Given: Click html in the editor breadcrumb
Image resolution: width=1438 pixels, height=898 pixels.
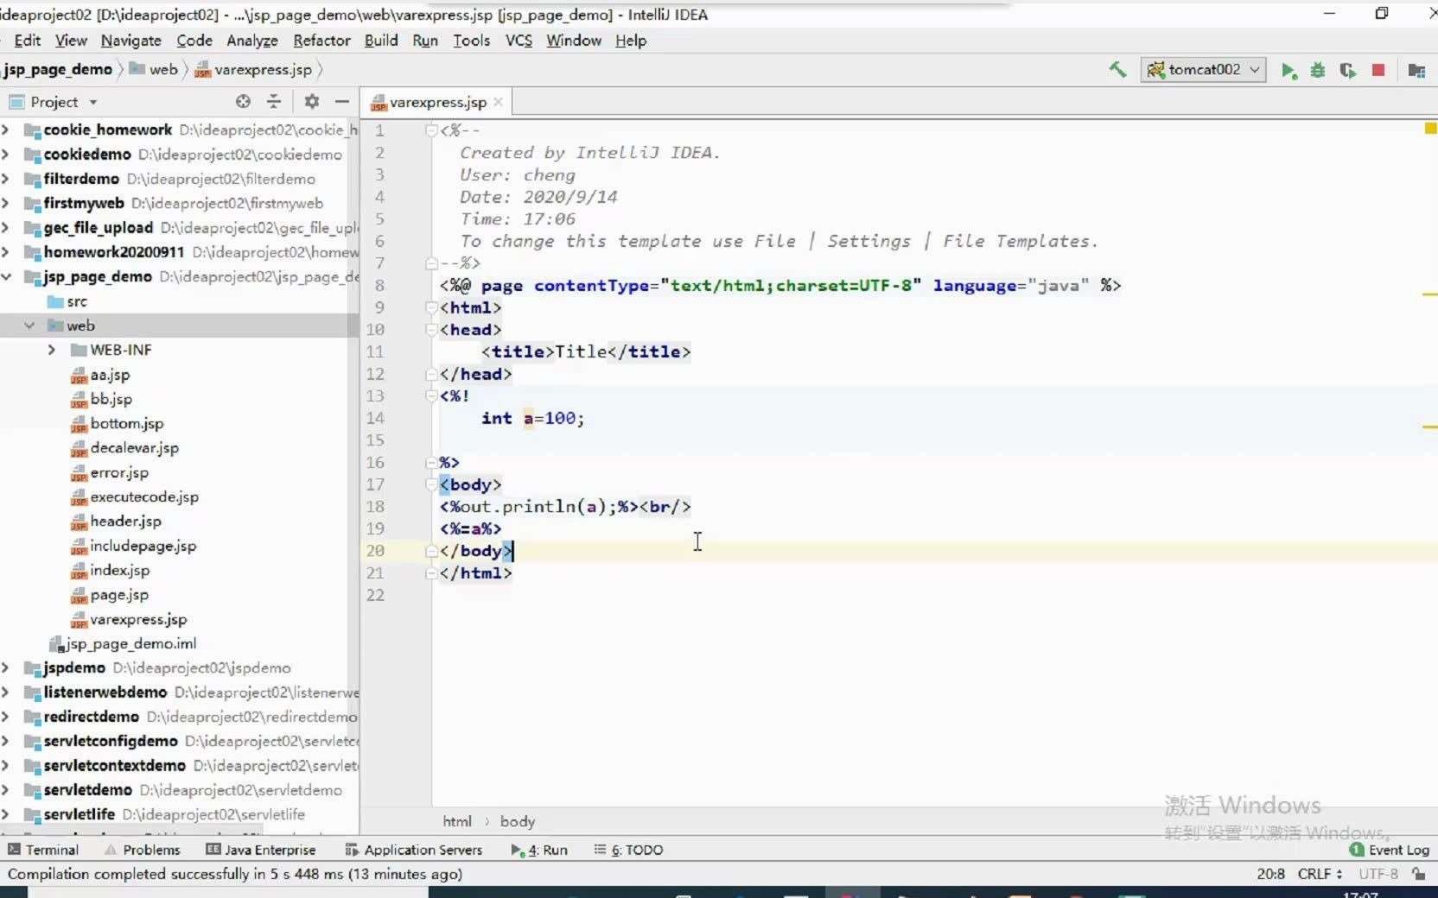Looking at the screenshot, I should click(457, 821).
